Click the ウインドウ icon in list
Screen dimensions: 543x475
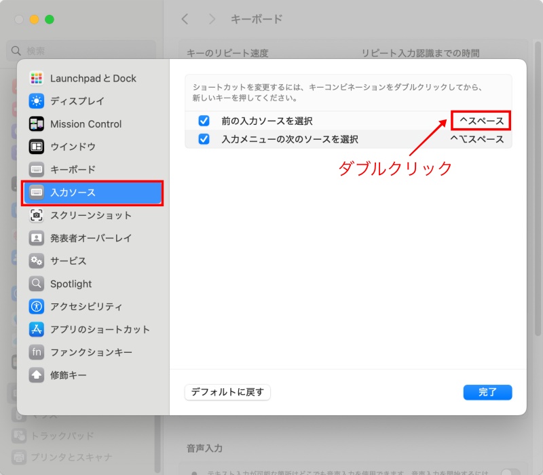(37, 147)
